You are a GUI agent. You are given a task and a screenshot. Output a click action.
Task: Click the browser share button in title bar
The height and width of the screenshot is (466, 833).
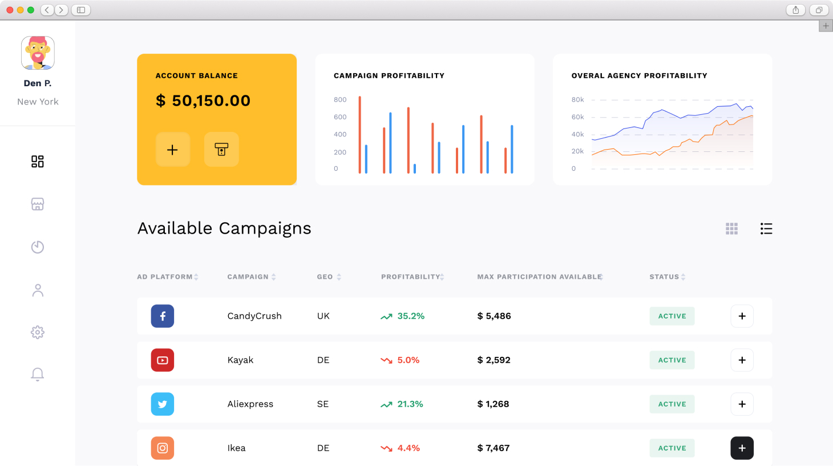[x=795, y=10]
